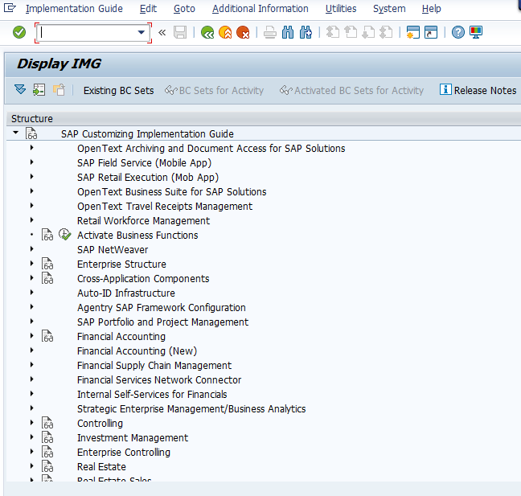This screenshot has width=521, height=496.
Task: Click the green arrow document icon in IMG toolbar
Action: (x=39, y=90)
